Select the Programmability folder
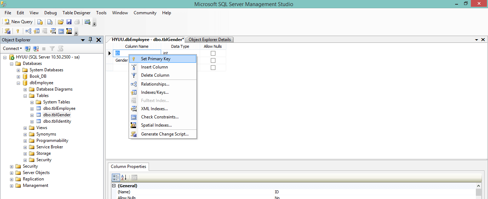Screen dimensions: 488x199 click(x=52, y=141)
